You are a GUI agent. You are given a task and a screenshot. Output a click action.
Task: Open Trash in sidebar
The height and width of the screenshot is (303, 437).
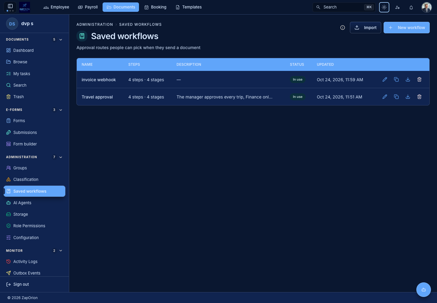click(x=34, y=97)
